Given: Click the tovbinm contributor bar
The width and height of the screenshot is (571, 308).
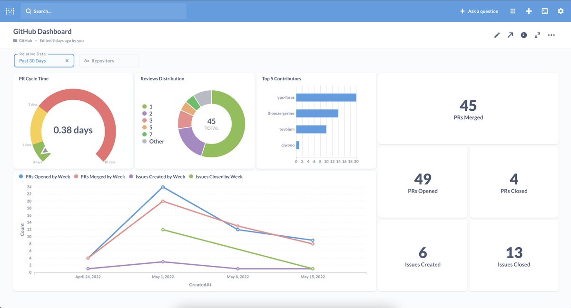Looking at the screenshot, I should pos(311,129).
